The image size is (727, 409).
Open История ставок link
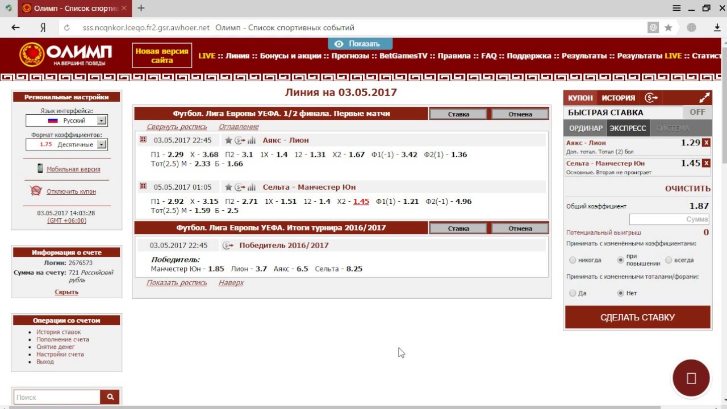point(59,332)
